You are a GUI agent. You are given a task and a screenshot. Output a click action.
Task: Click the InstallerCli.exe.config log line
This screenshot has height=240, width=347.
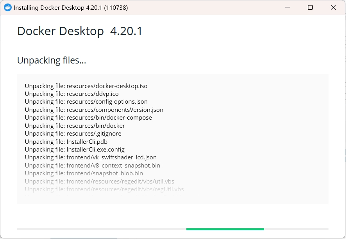coord(75,150)
